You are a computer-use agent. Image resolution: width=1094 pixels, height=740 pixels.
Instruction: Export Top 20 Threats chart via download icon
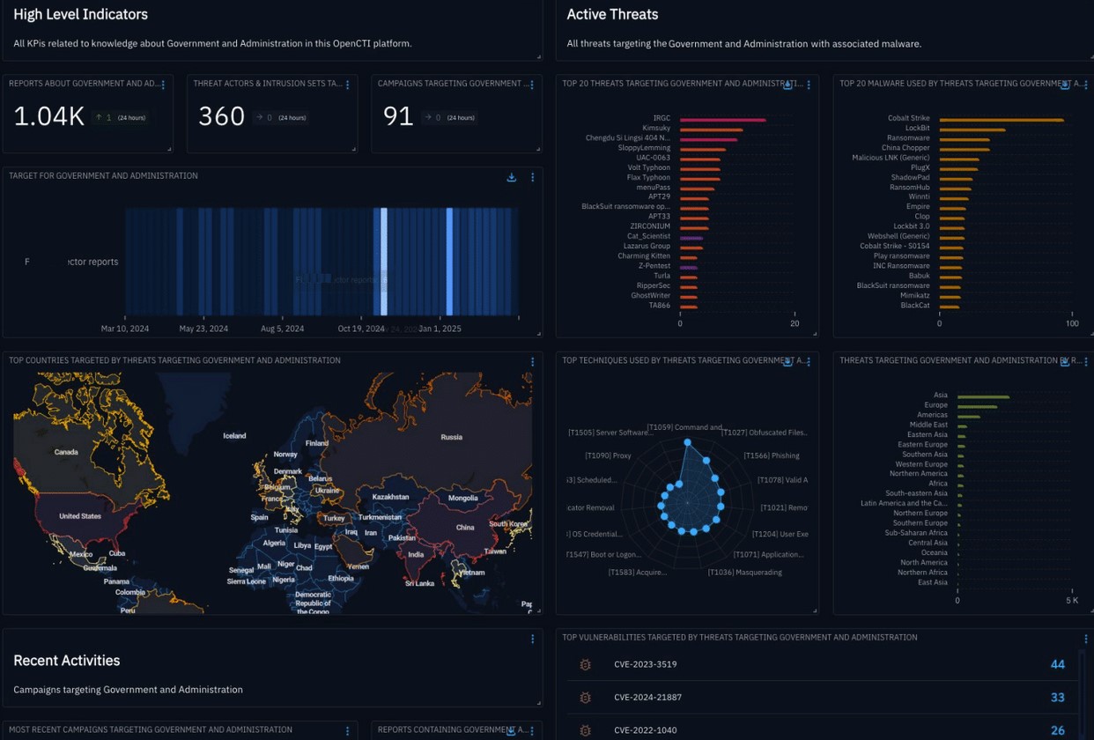(788, 85)
